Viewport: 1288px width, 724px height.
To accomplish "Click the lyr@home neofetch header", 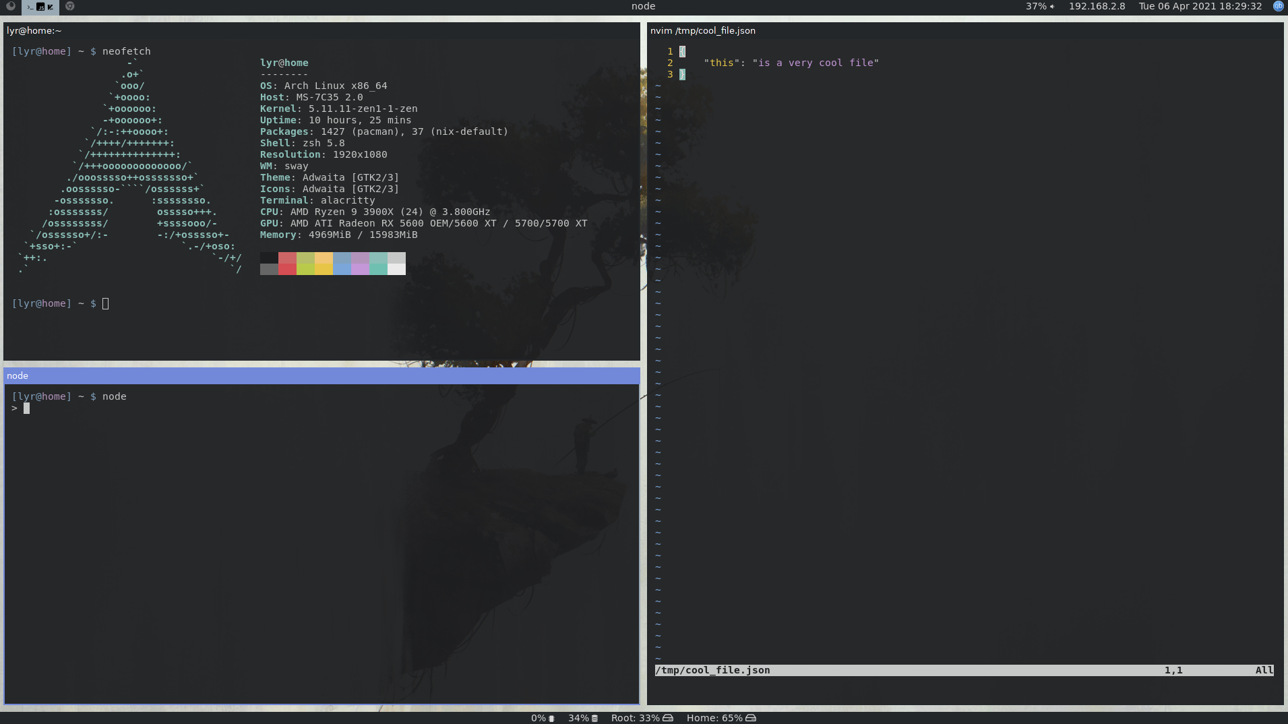I will 284,63.
